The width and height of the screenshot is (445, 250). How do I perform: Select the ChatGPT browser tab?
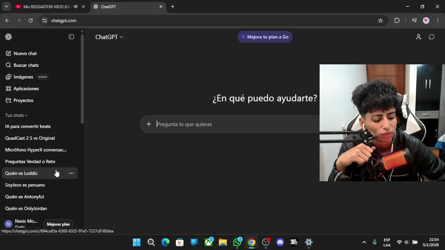(x=128, y=7)
